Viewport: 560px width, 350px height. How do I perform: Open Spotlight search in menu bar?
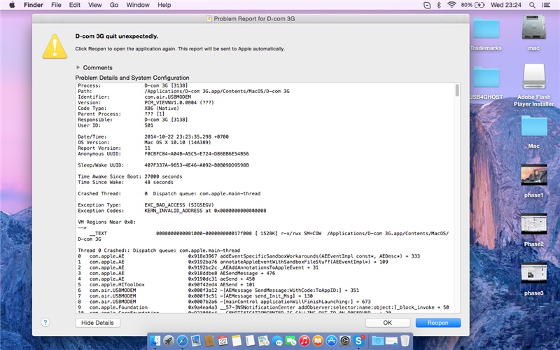coord(533,5)
